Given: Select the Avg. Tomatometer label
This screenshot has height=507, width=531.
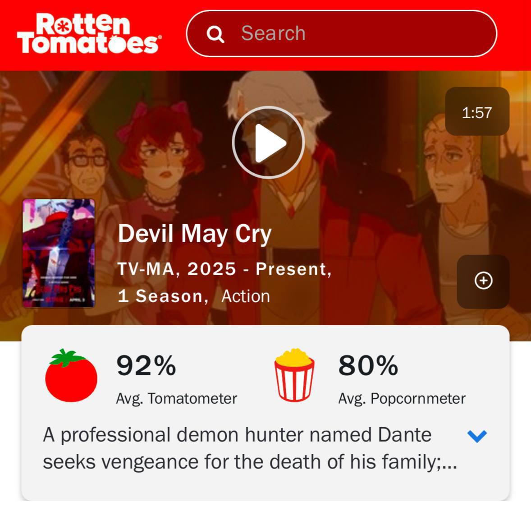Looking at the screenshot, I should (x=176, y=399).
